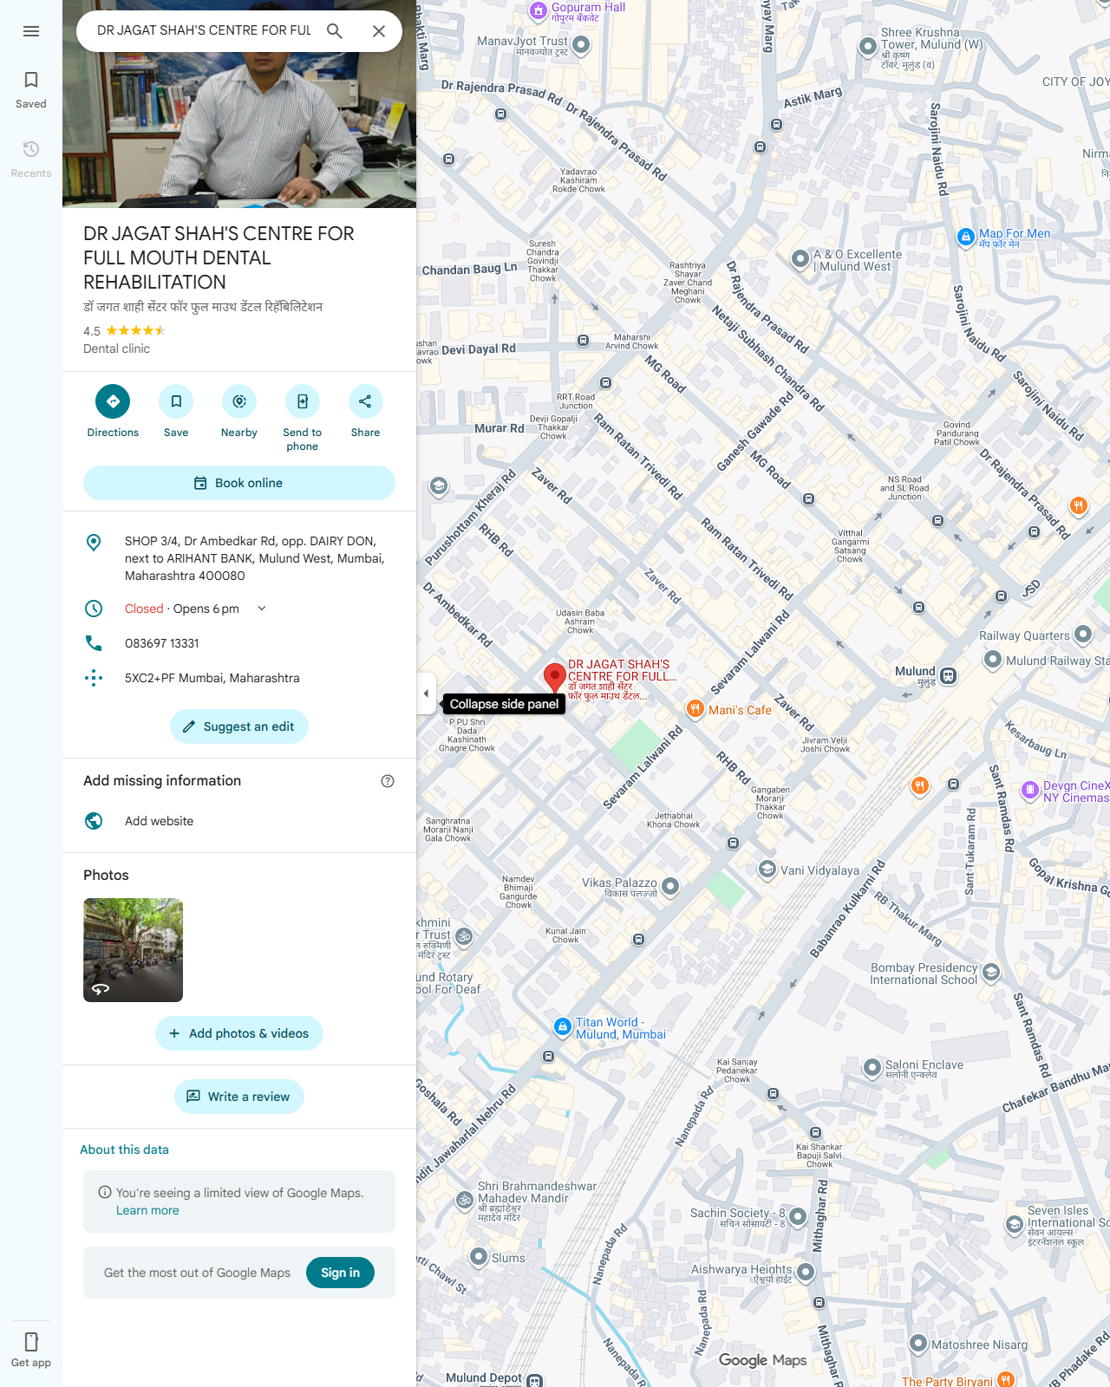Click Learn more link
Image resolution: width=1110 pixels, height=1387 pixels.
pyautogui.click(x=147, y=1210)
